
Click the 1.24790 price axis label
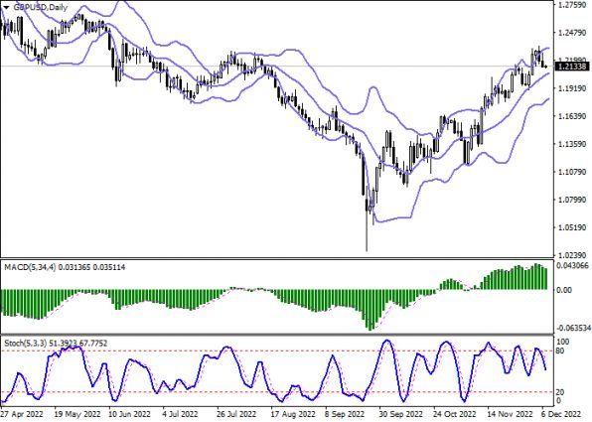click(573, 34)
